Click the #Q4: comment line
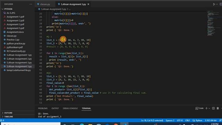The width and height of the screenshot is (222, 125). click(x=49, y=73)
